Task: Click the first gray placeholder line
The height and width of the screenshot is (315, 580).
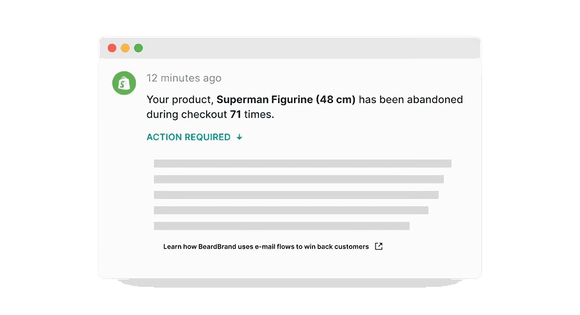Action: tap(302, 164)
